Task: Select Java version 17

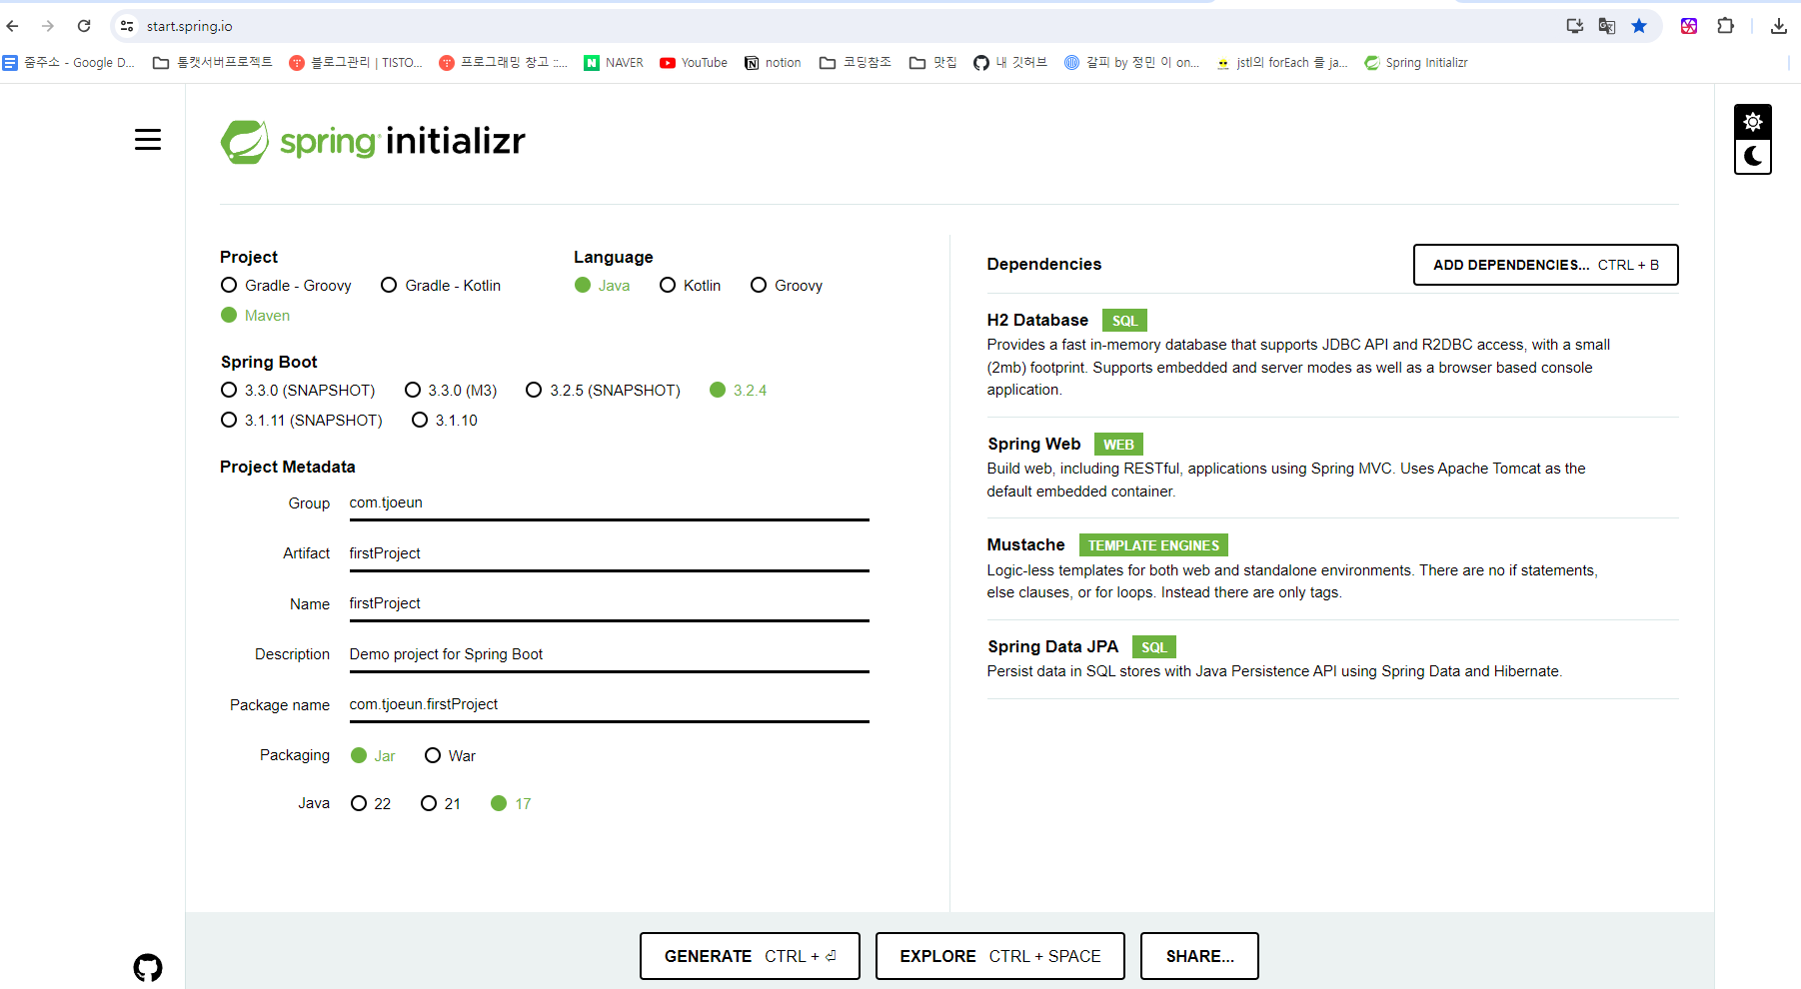Action: (511, 804)
